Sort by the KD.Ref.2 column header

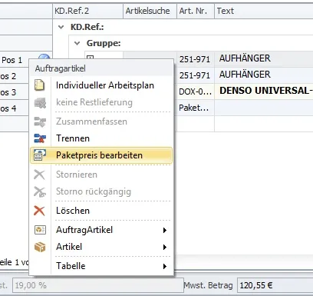tap(88, 11)
